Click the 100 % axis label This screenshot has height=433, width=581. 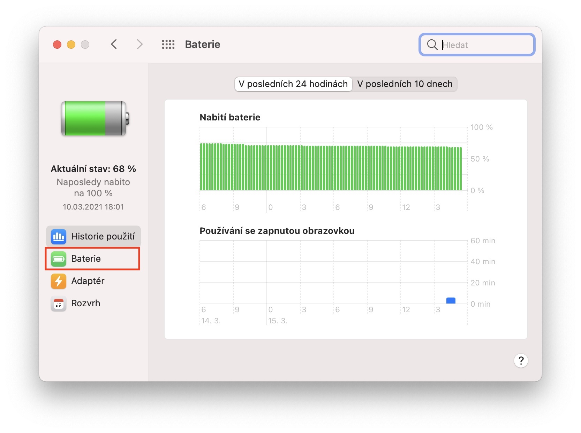tap(481, 127)
